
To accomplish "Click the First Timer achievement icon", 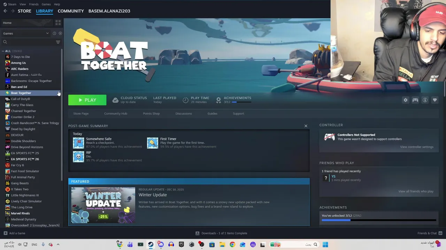I will click(x=153, y=143).
